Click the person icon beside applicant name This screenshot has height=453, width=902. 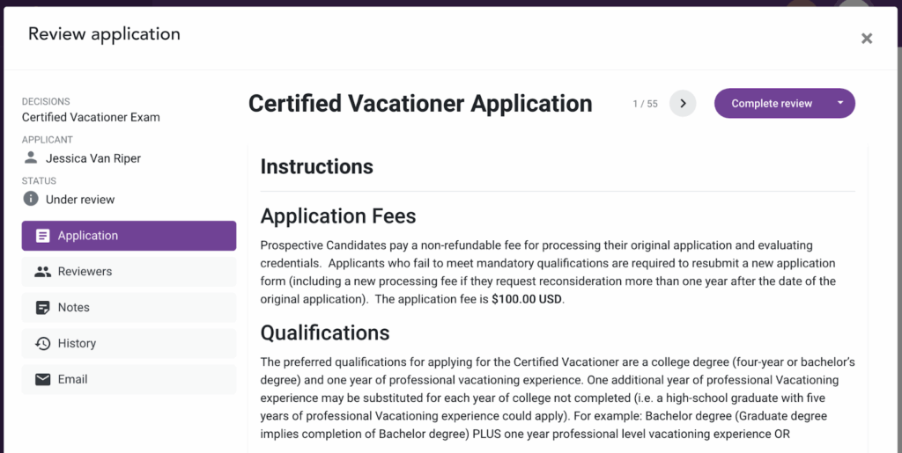click(31, 158)
